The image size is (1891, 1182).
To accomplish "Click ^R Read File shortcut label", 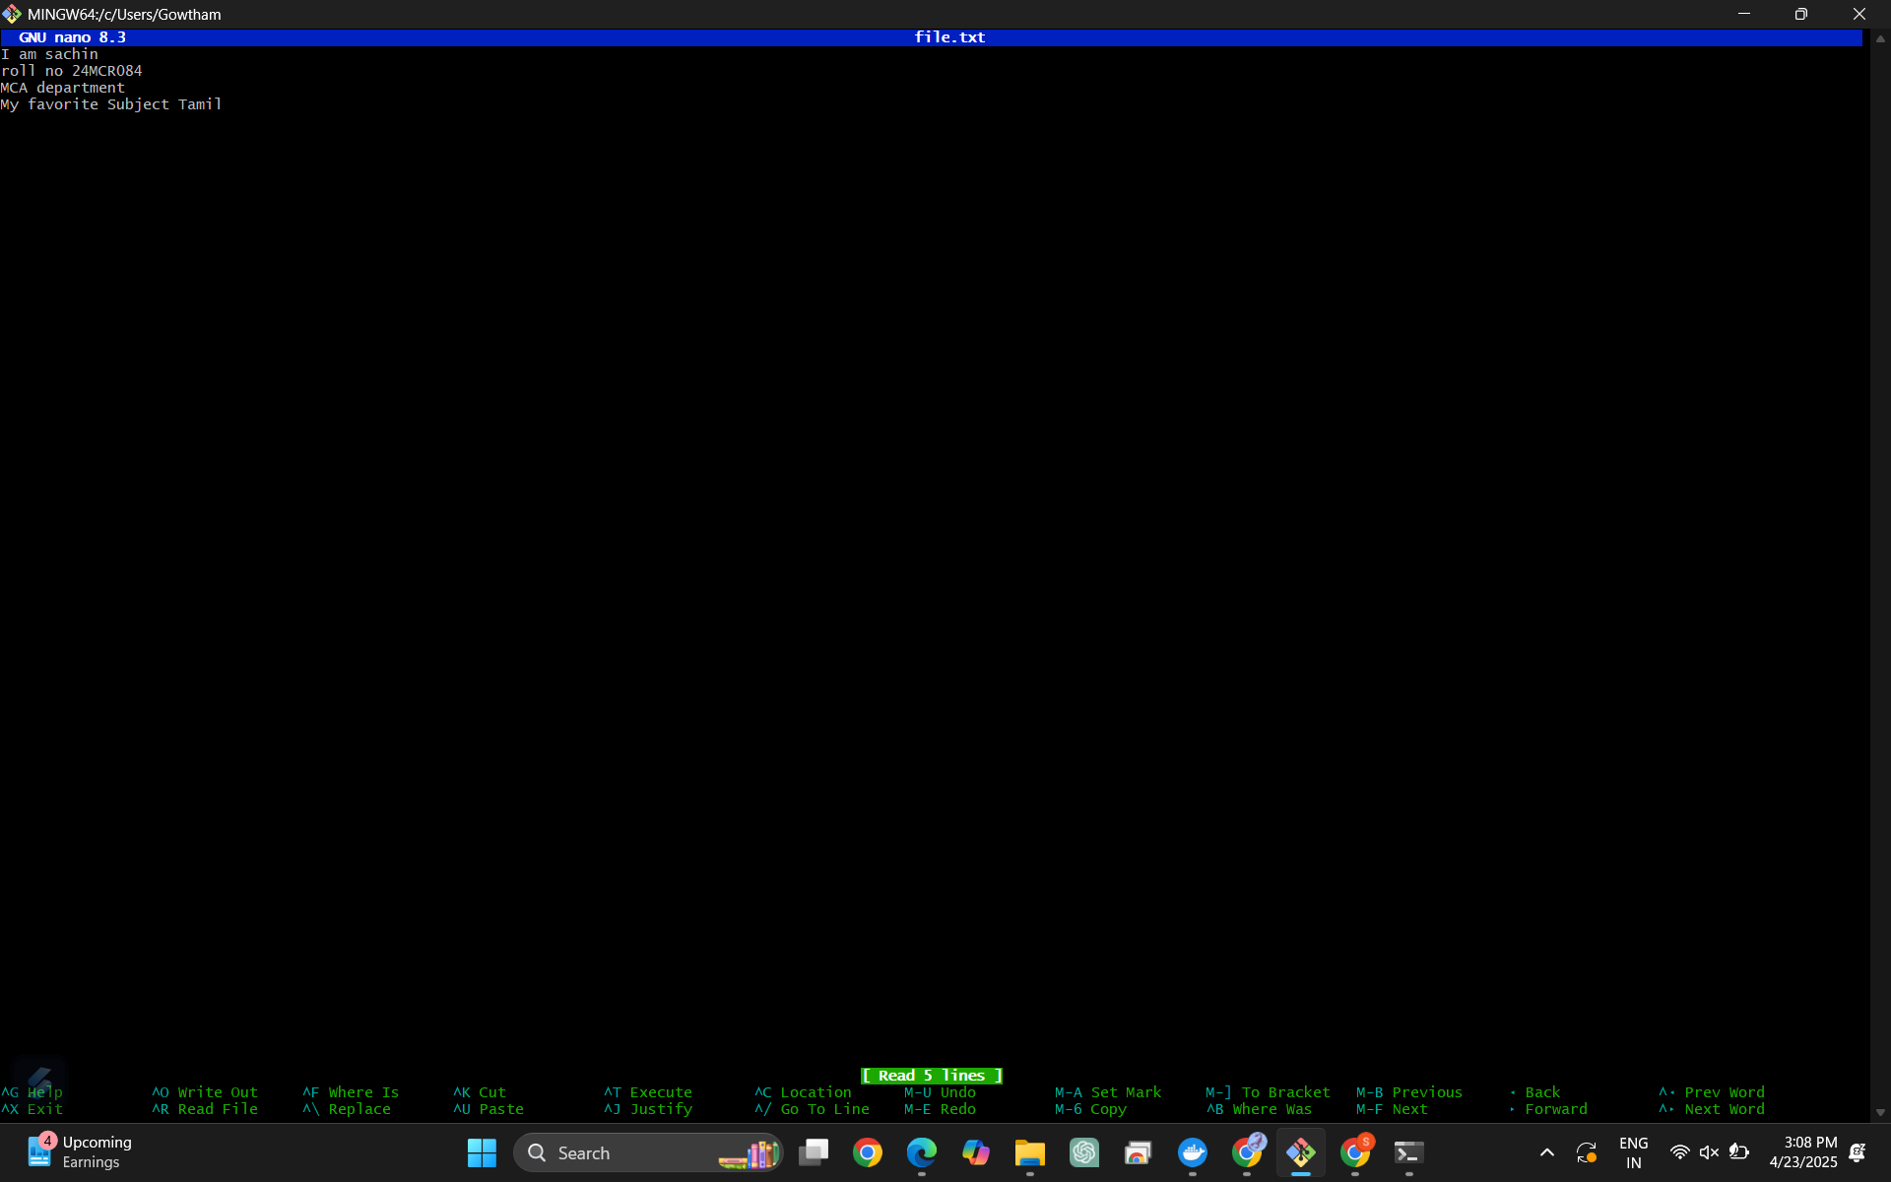I will pyautogui.click(x=205, y=1109).
